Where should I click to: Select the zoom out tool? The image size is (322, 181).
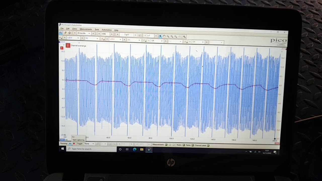pyautogui.click(x=176, y=36)
